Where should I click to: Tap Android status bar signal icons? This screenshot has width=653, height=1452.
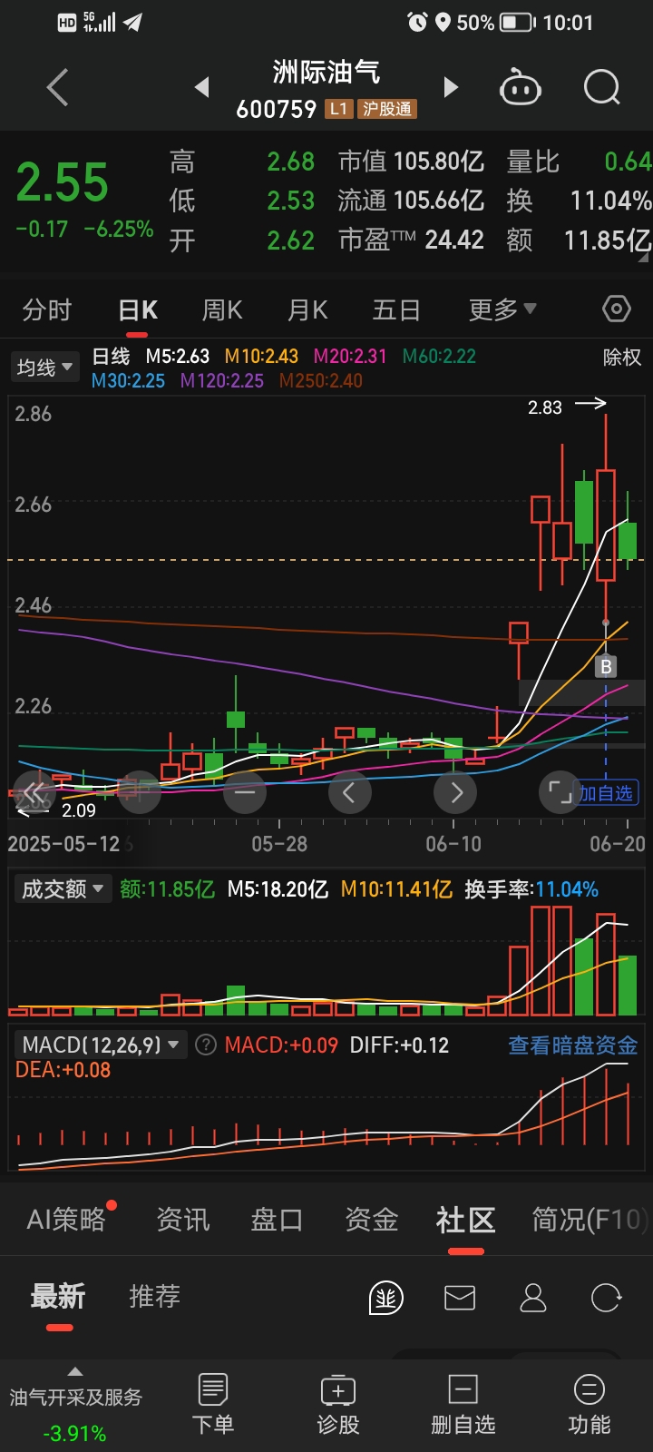click(100, 22)
